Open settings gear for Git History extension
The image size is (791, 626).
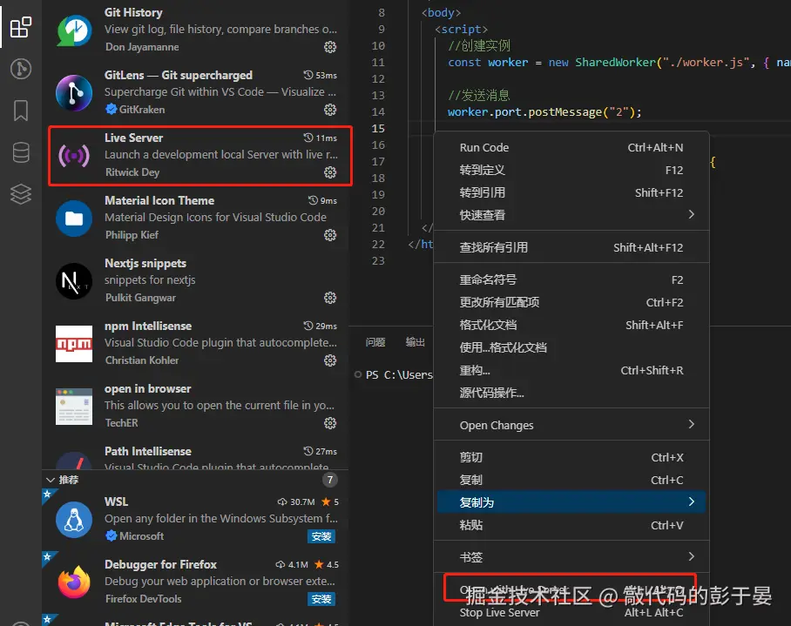tap(330, 47)
